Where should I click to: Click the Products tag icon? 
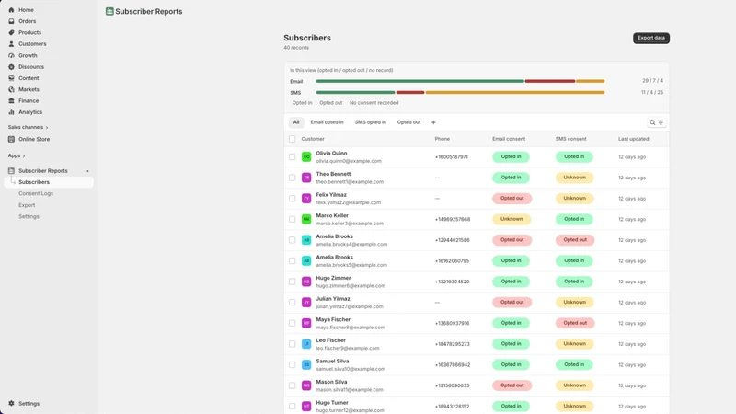[11, 32]
